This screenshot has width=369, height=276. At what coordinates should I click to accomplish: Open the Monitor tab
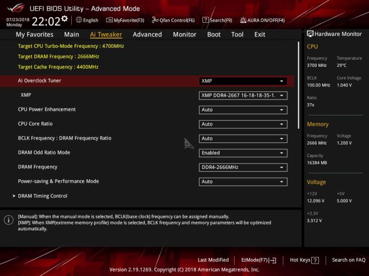tap(184, 35)
